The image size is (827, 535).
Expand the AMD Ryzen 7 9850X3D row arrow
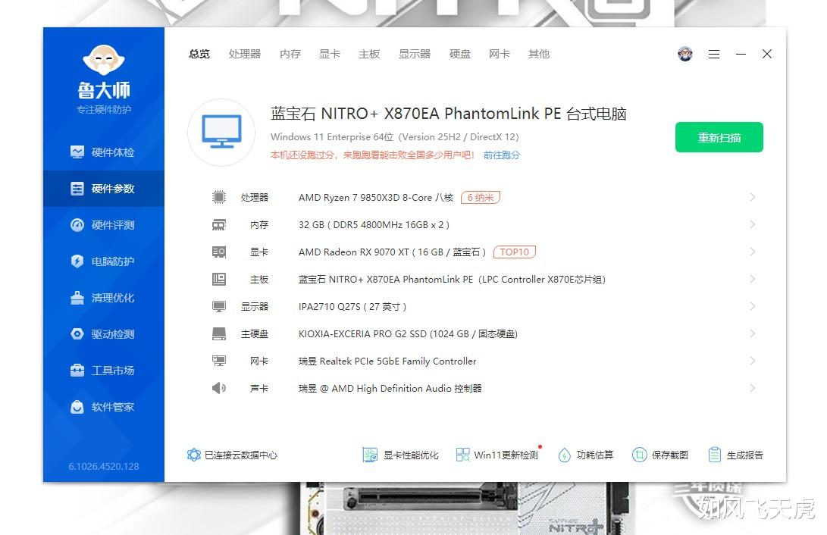coord(752,197)
